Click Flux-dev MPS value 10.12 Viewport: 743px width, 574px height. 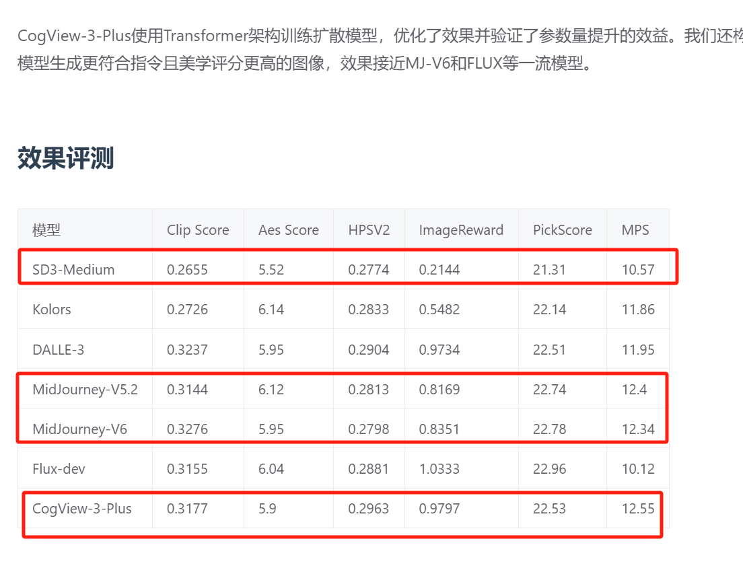638,469
